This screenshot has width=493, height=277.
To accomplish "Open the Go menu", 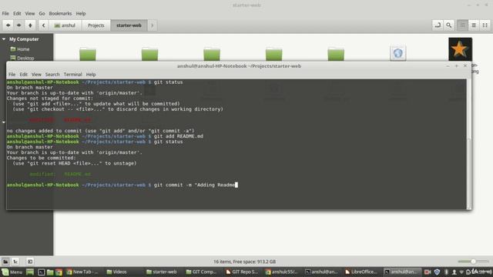I will (x=42, y=14).
